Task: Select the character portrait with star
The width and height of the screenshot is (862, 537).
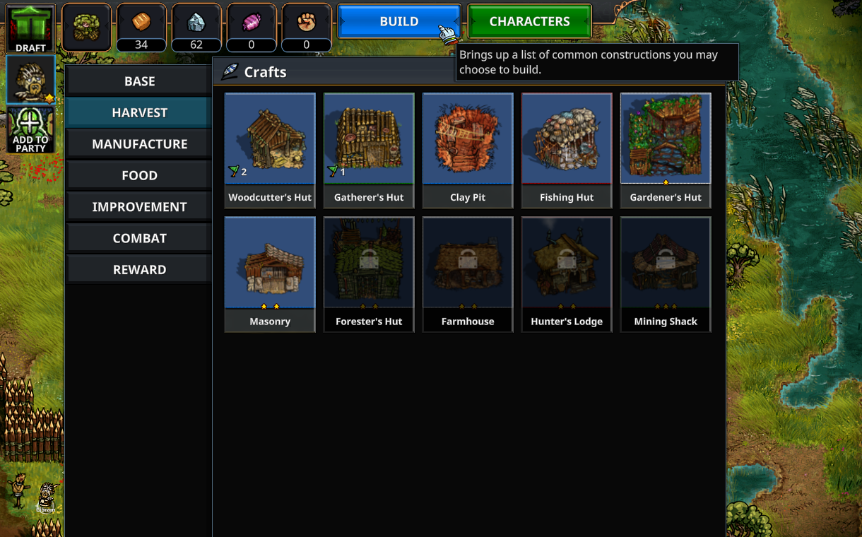Action: [x=30, y=80]
